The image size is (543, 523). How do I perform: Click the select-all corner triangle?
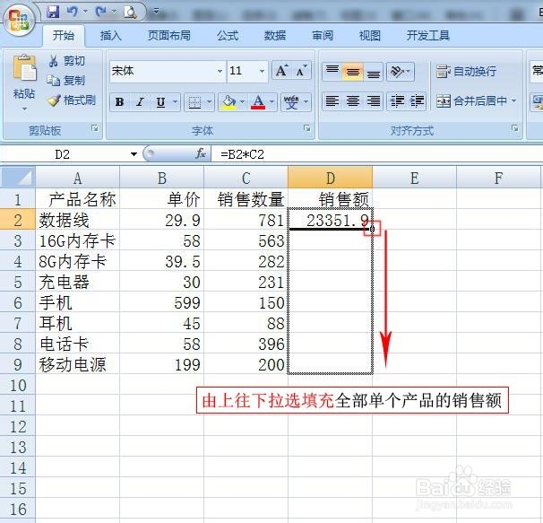point(18,178)
